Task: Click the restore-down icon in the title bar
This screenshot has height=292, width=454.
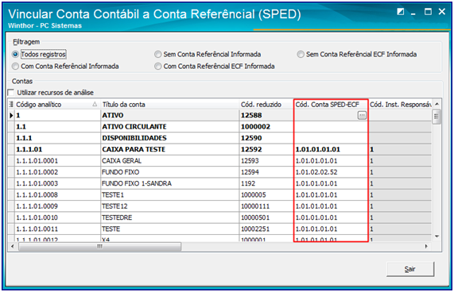Action: (401, 12)
